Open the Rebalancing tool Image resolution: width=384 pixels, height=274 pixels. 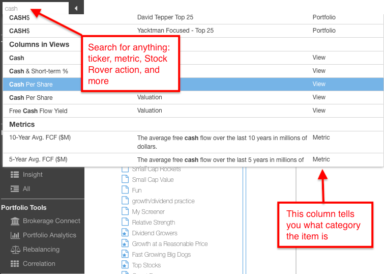point(41,250)
